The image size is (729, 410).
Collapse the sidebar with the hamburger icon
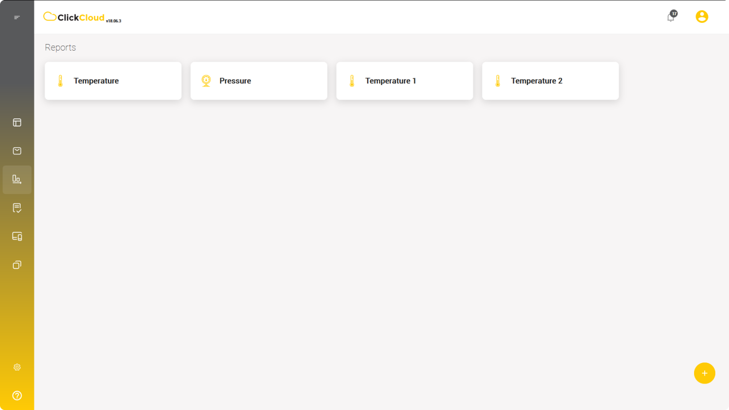[17, 18]
